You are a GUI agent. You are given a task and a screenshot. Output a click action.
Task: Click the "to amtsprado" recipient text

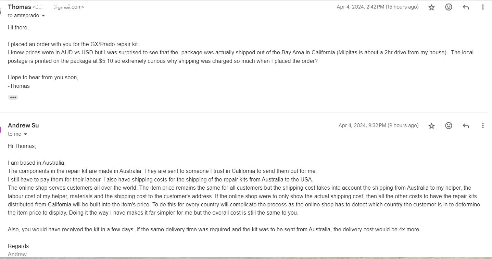click(23, 15)
